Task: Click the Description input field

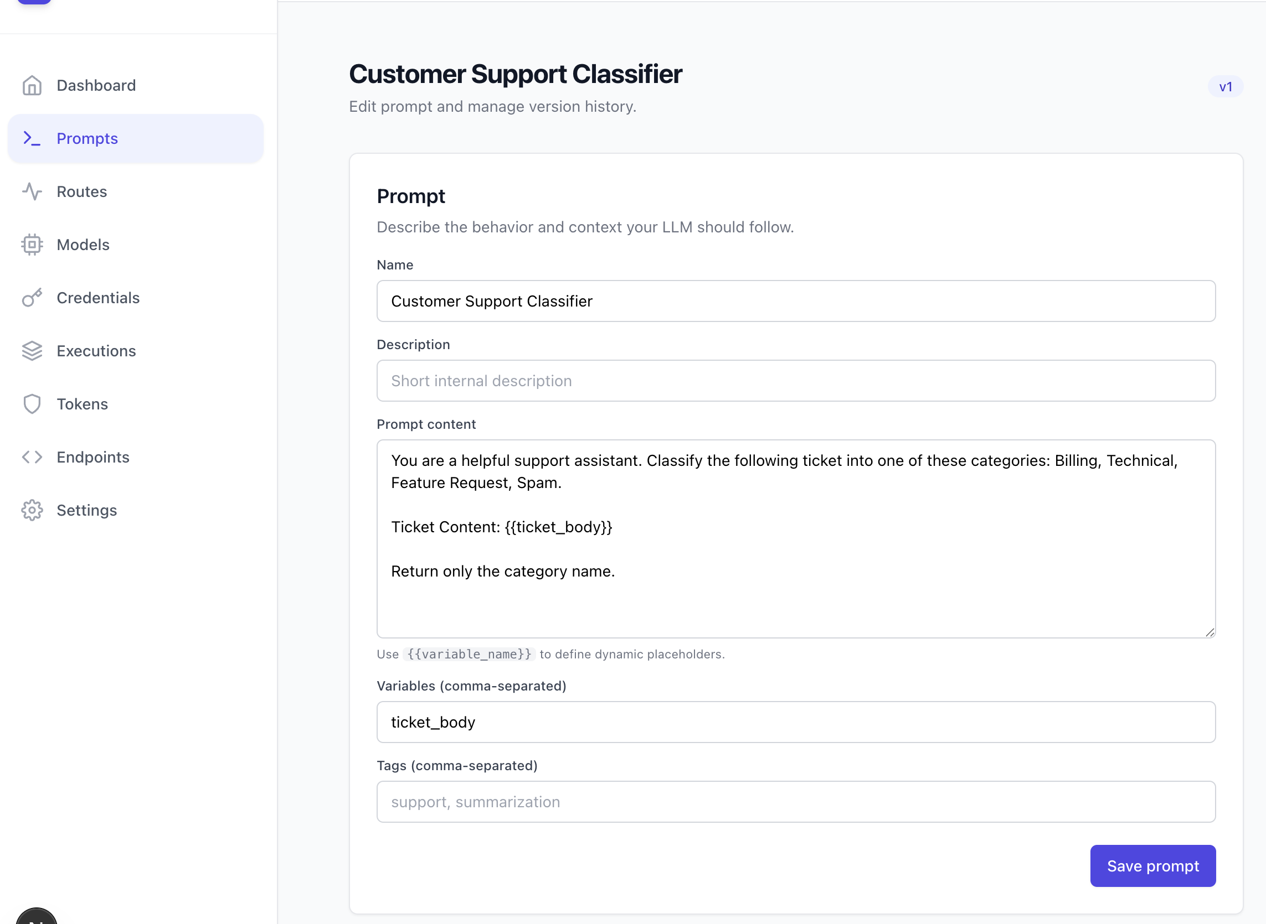Action: [x=795, y=381]
